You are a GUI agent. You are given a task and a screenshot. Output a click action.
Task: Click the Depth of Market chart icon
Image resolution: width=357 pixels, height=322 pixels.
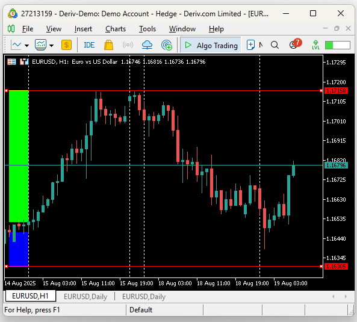point(11,61)
